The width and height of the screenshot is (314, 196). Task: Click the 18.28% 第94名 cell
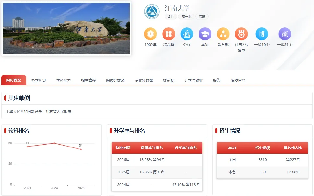(x=152, y=160)
